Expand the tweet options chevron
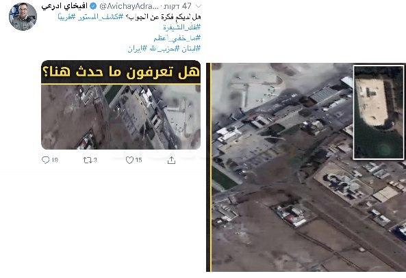Viewport: 406px width, 278px height. click(199, 6)
